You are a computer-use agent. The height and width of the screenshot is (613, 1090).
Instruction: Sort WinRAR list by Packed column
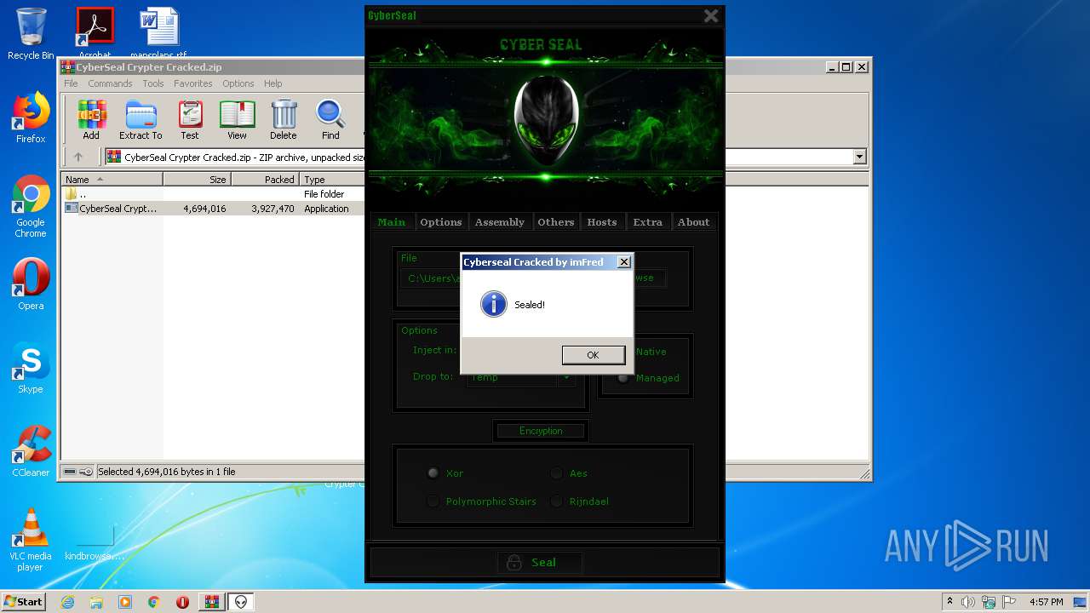pos(265,180)
